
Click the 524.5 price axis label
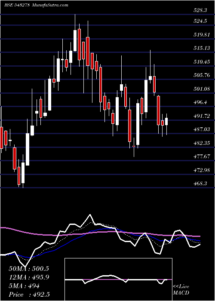pyautogui.click(x=200, y=21)
